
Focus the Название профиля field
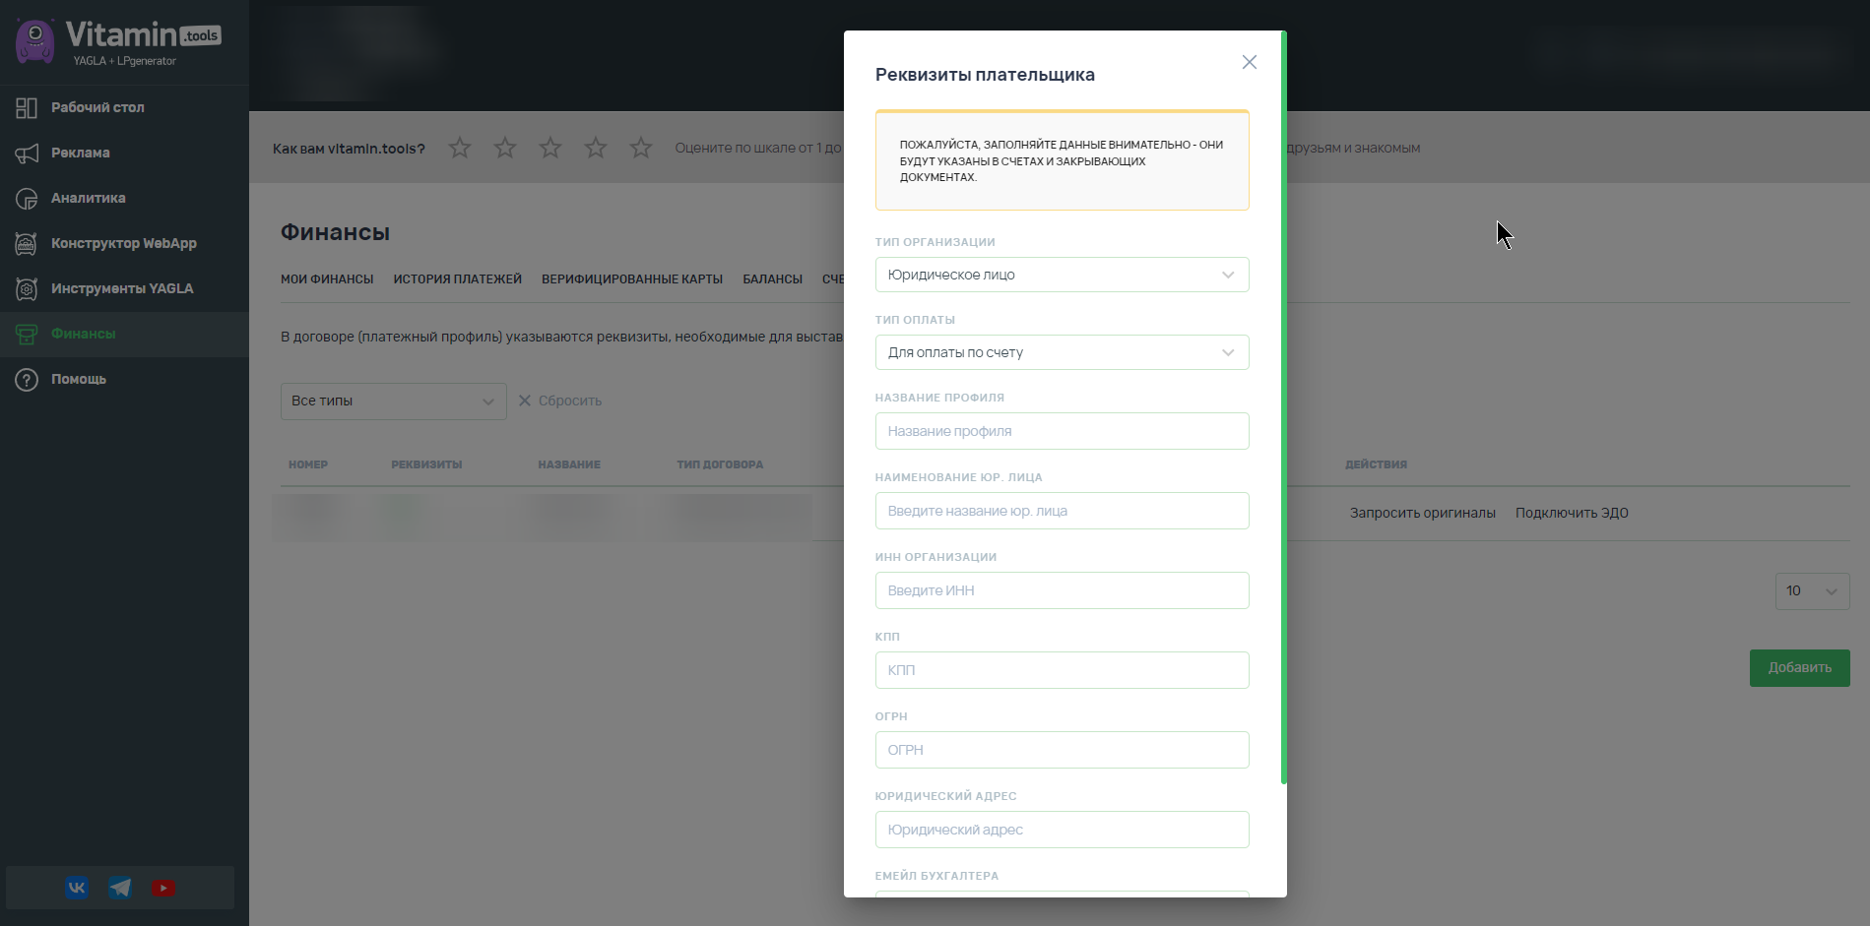(1062, 431)
